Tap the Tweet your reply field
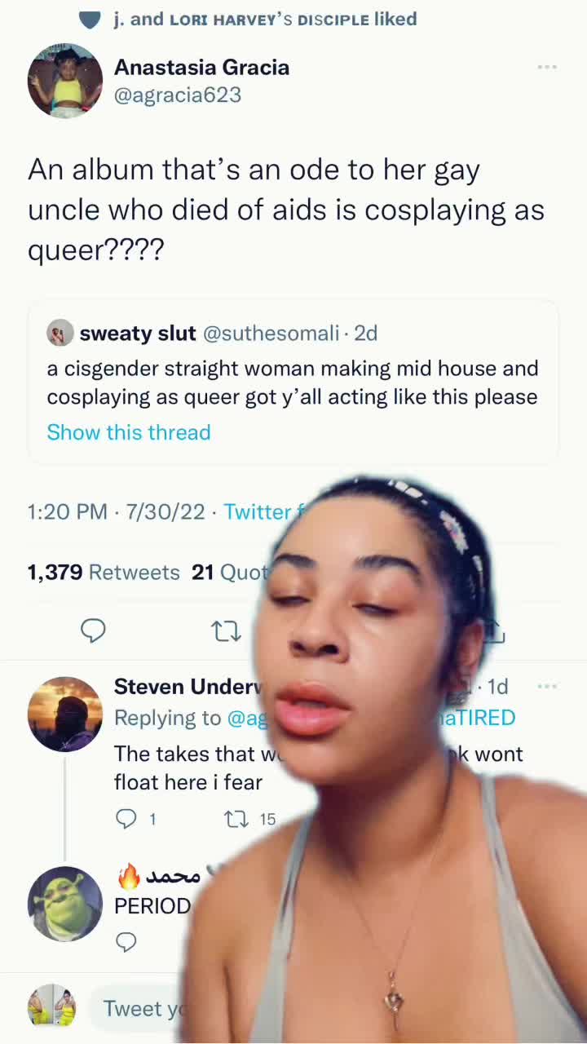This screenshot has width=587, height=1044. (x=135, y=1009)
